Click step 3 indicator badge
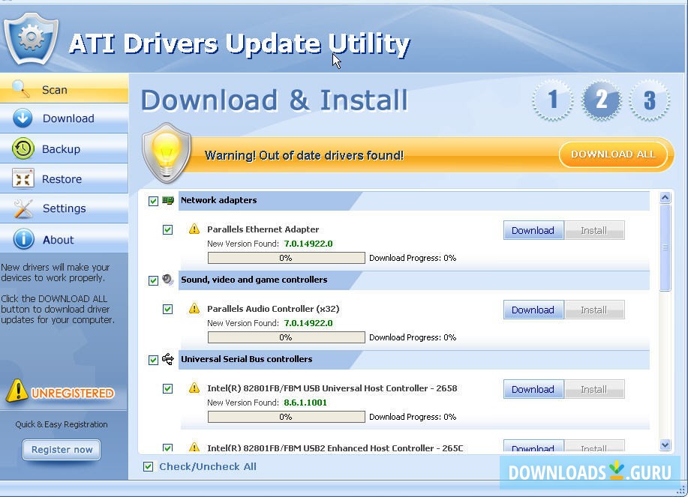The height and width of the screenshot is (497, 688). [650, 100]
